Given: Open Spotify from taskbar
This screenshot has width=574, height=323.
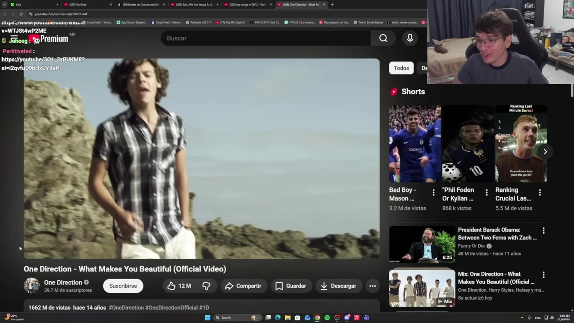Looking at the screenshot, I should pos(327,318).
